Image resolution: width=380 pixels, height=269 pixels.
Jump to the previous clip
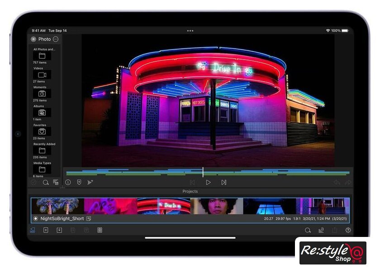tap(192, 182)
